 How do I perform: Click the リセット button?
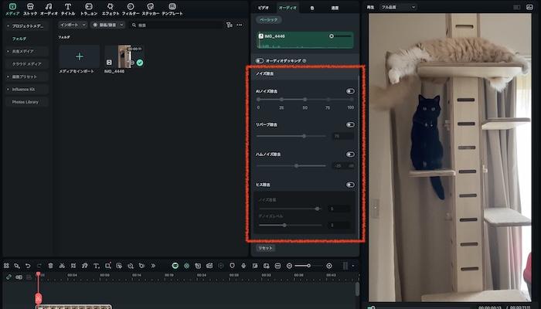click(265, 248)
